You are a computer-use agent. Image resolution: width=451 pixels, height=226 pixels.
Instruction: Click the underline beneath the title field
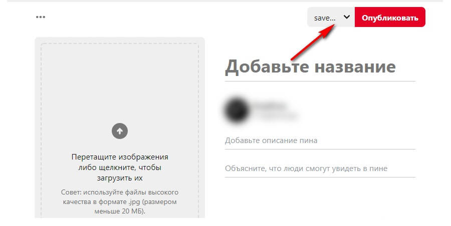(x=320, y=81)
